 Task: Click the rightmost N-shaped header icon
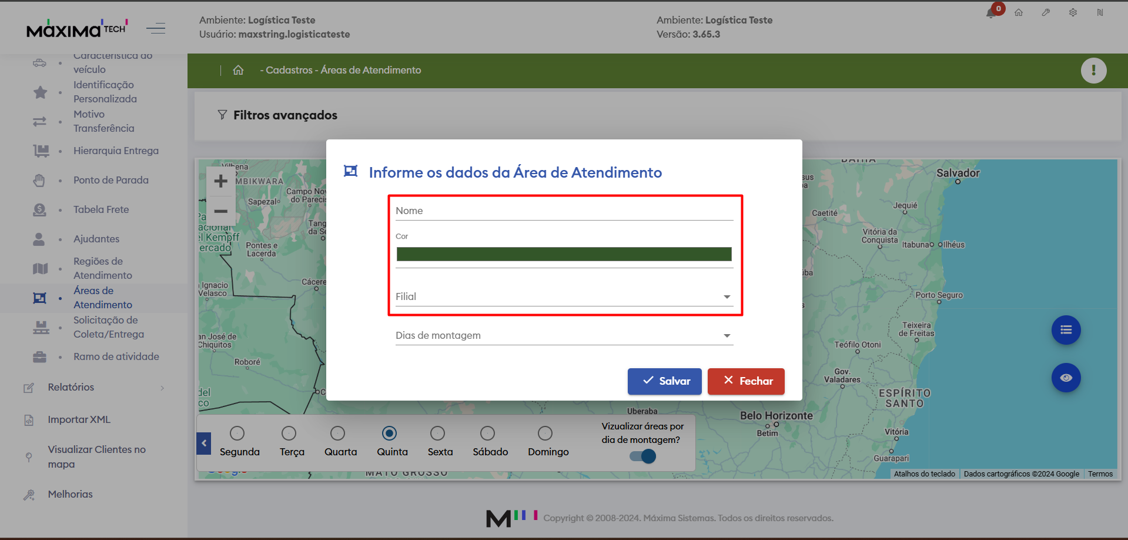point(1100,12)
